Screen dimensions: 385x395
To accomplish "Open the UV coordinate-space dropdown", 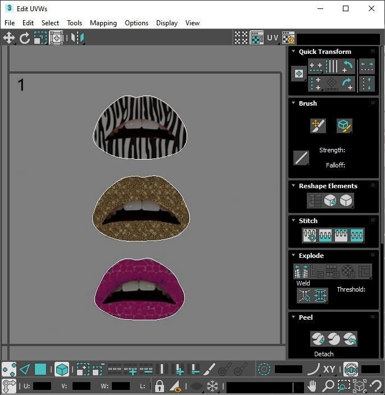I will pyautogui.click(x=273, y=38).
